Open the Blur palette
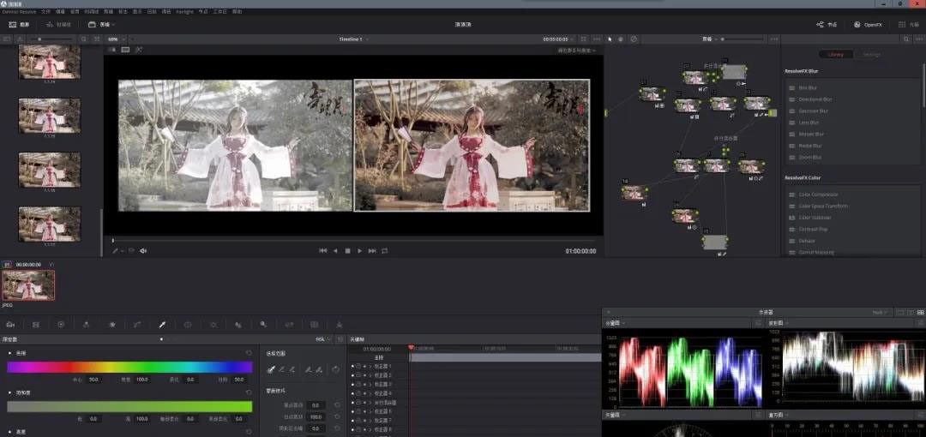 [238, 325]
